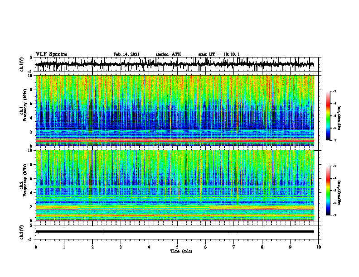Screen dimensions: 359x277
Task: Click time axis tick label '2'
Action: (x=92, y=247)
